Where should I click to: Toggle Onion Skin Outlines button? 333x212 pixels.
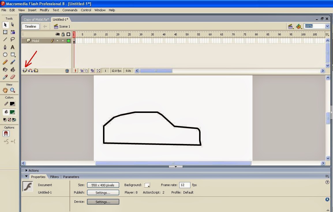pos(87,71)
